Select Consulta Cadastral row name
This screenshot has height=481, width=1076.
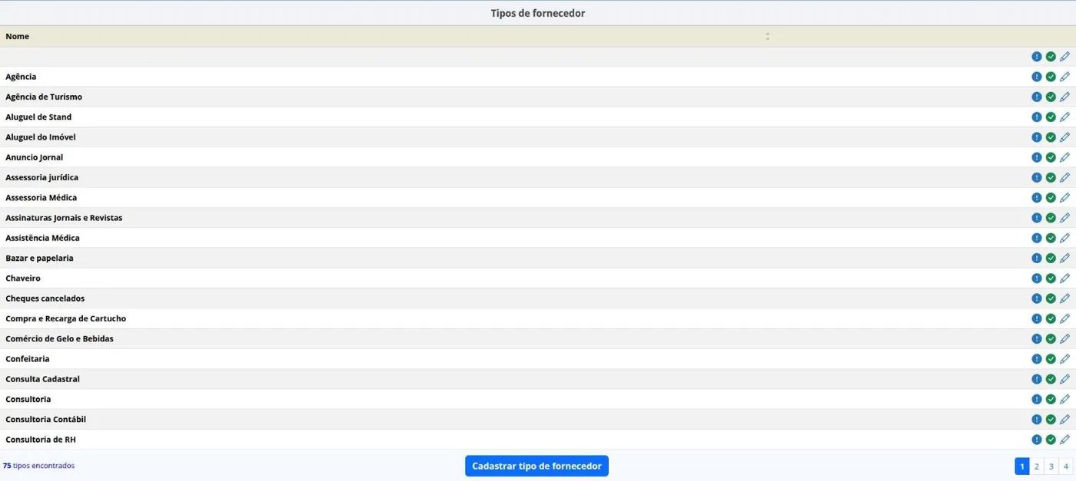[x=42, y=379]
